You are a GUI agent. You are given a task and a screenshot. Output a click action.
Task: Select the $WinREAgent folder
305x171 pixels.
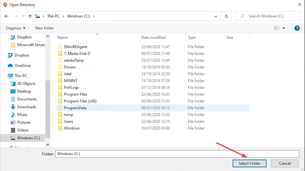75,47
